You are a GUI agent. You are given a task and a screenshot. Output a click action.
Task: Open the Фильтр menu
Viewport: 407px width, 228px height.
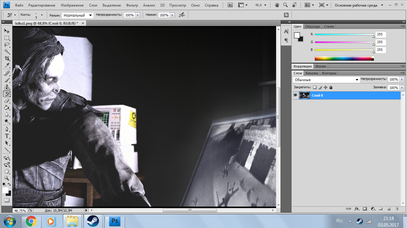132,5
